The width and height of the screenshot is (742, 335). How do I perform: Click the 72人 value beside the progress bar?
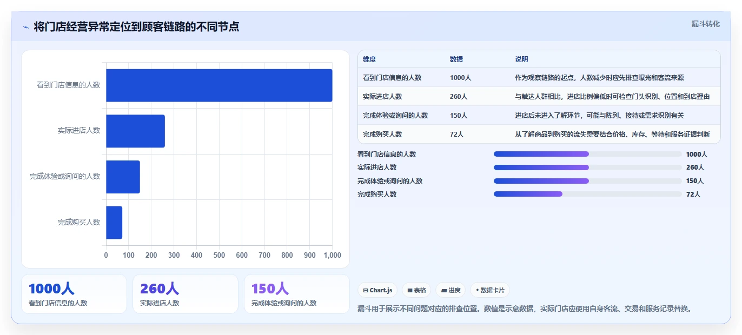tap(693, 195)
